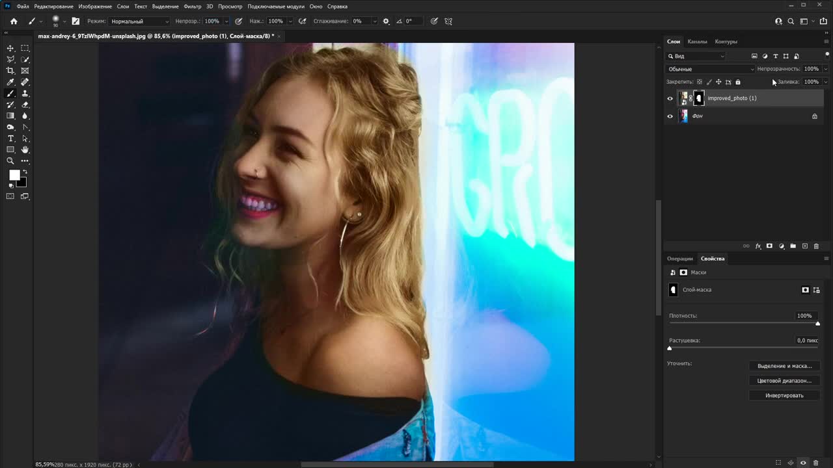The image size is (833, 468).
Task: Select the Move tool
Action: 10,48
